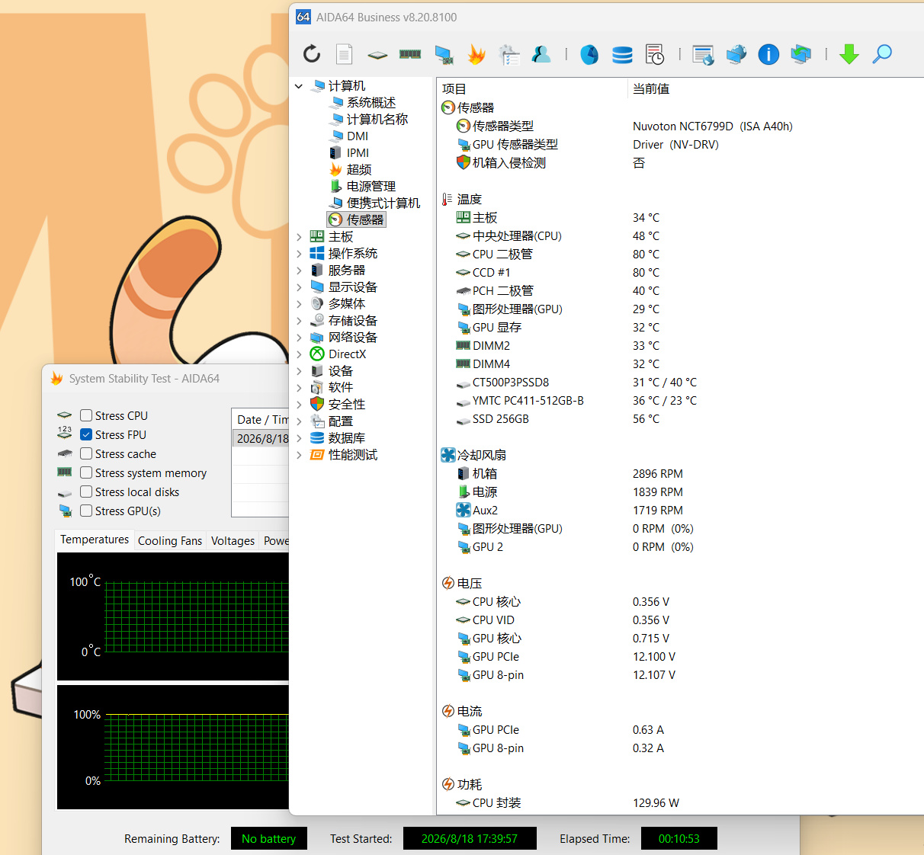Switch to the Voltages tab
This screenshot has width=924, height=855.
pyautogui.click(x=233, y=540)
